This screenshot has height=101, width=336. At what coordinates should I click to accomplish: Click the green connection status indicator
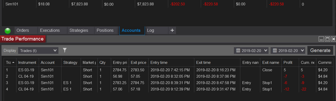point(8,31)
